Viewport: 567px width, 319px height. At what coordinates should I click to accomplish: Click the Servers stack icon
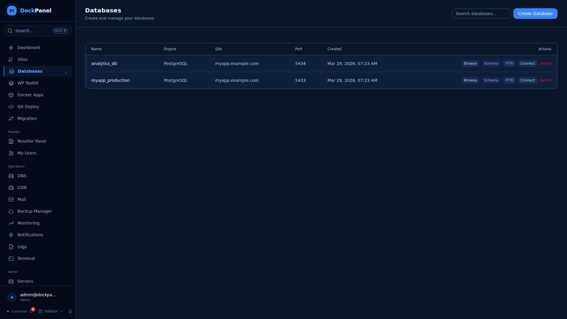[x=11, y=281]
